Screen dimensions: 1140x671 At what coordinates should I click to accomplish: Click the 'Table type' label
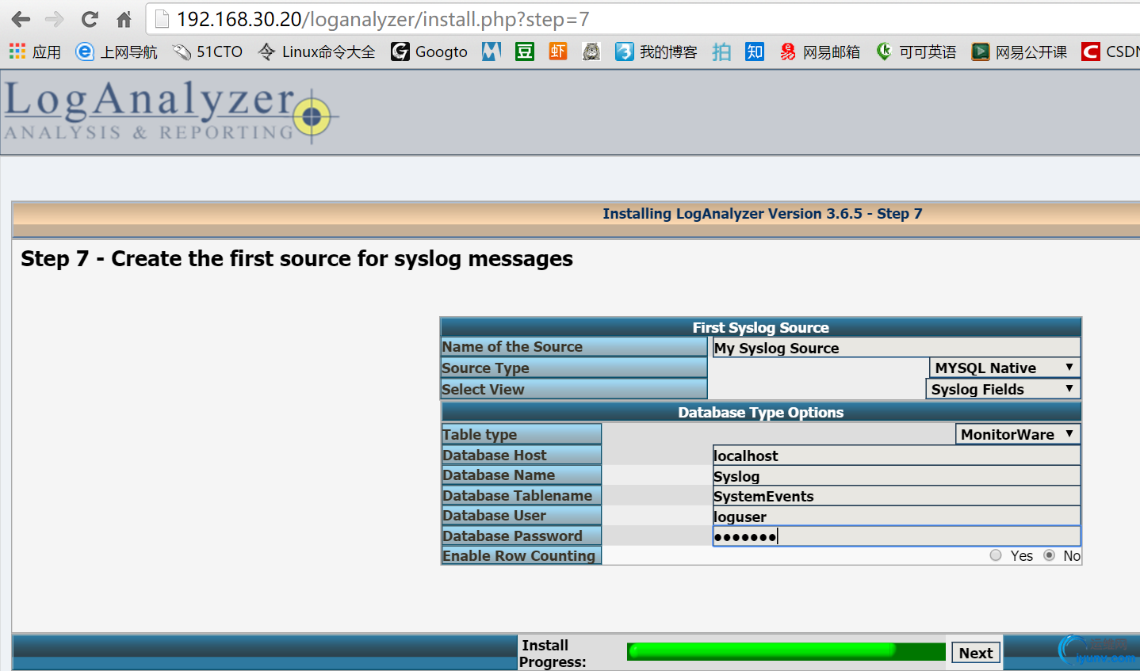click(x=480, y=434)
